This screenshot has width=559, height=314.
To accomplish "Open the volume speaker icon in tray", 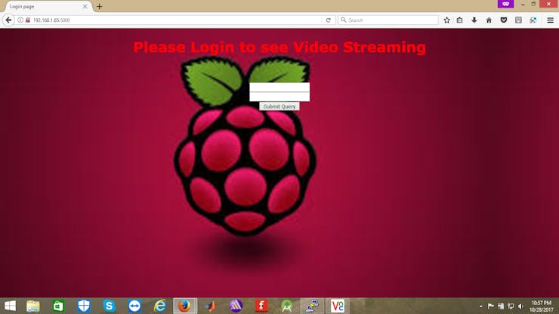I will 520,306.
